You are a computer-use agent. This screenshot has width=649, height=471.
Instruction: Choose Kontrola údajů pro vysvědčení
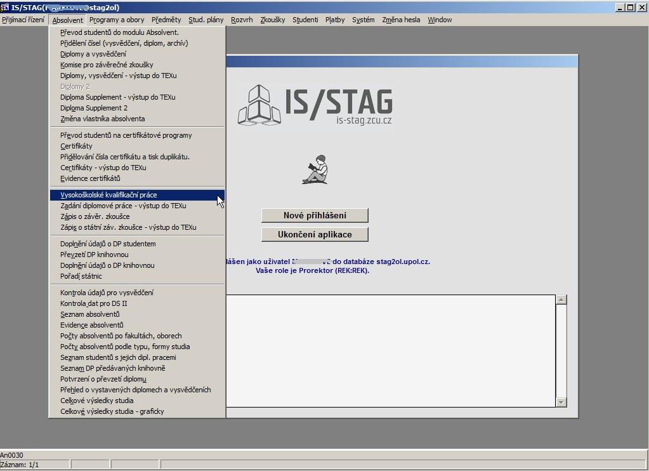point(137,293)
